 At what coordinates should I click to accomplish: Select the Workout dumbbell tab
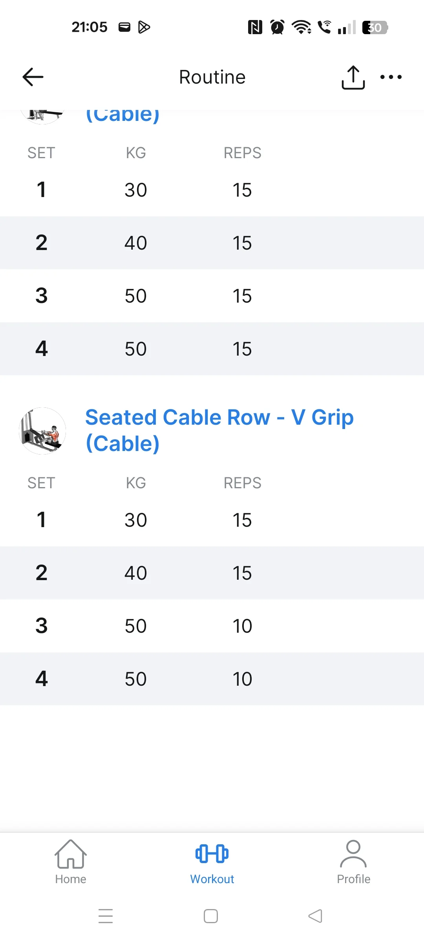point(212,862)
